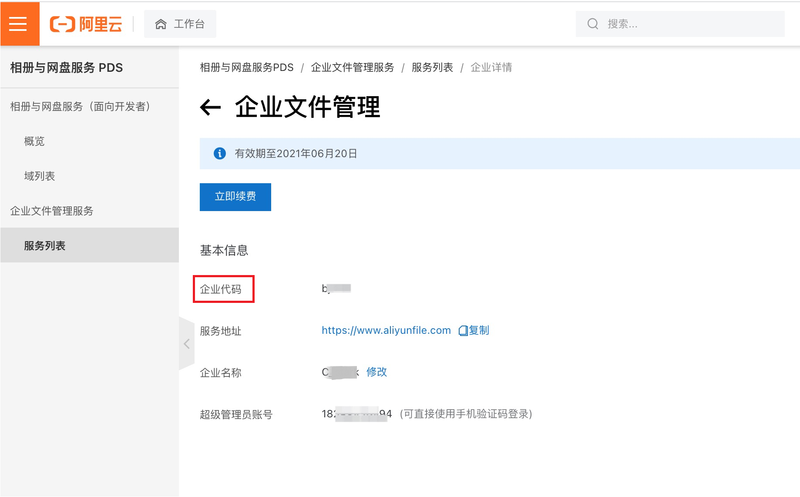Copy the service address with 复制

(474, 330)
